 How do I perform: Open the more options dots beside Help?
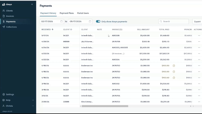point(33,100)
